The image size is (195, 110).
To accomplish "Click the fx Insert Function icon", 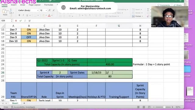I will click(25, 21).
